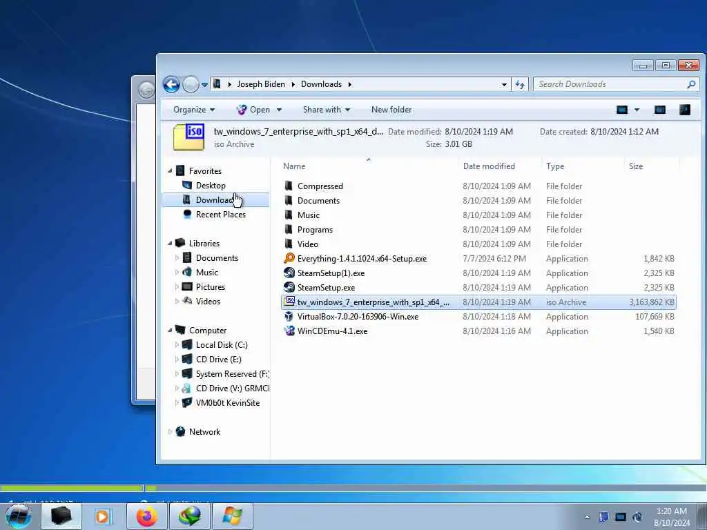Click Downloads in the address path

pos(322,84)
